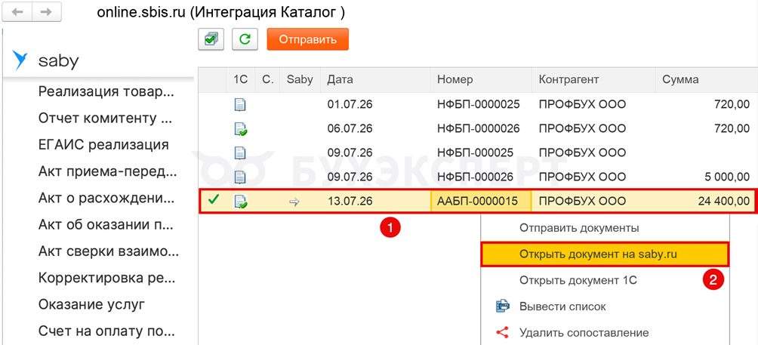Choose Удалить сопоставление menu item
The image size is (758, 345).
(x=584, y=332)
